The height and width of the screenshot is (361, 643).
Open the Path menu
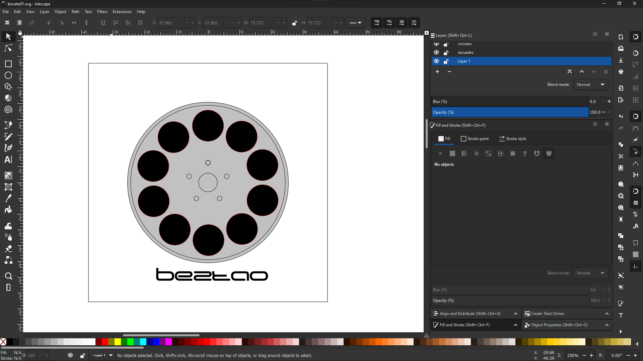point(75,12)
